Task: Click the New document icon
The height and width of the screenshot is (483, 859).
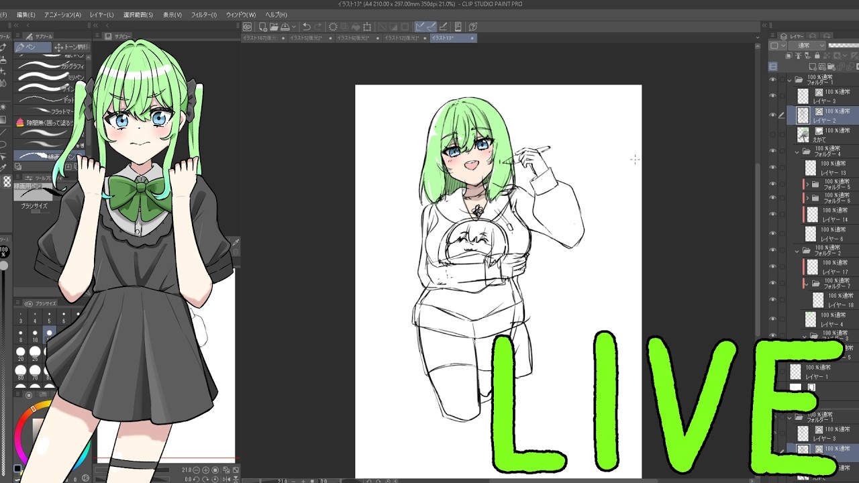Action: 263,27
